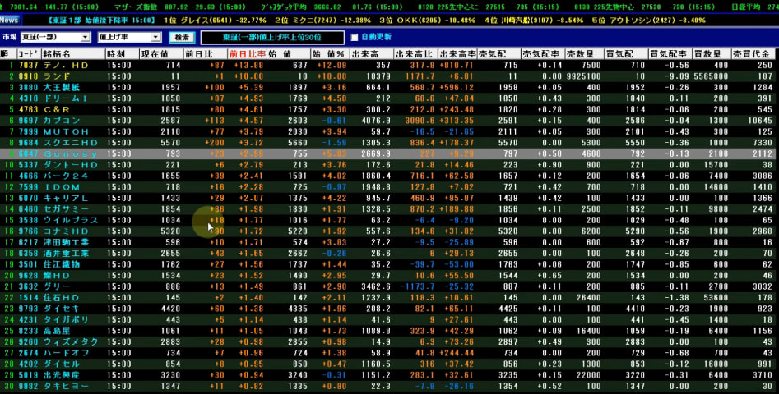Click the コード column header
Screen dimensions: 779x394
(27, 53)
